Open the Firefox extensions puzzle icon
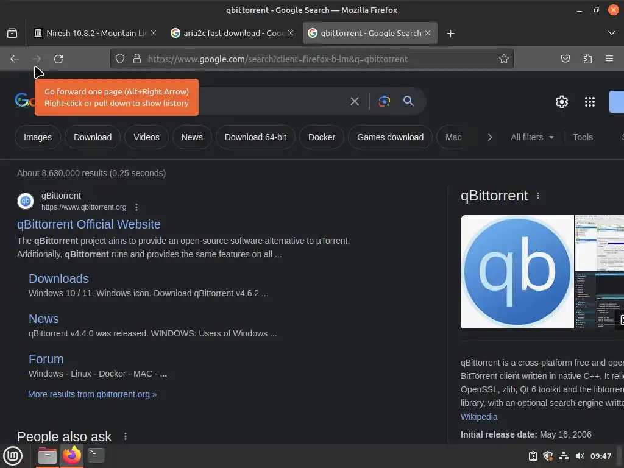Image resolution: width=624 pixels, height=468 pixels. pos(587,59)
